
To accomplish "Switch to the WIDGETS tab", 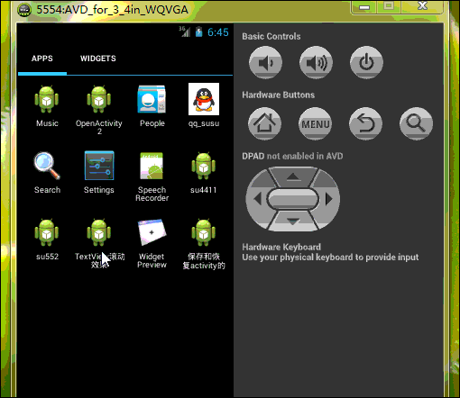I will [x=98, y=59].
